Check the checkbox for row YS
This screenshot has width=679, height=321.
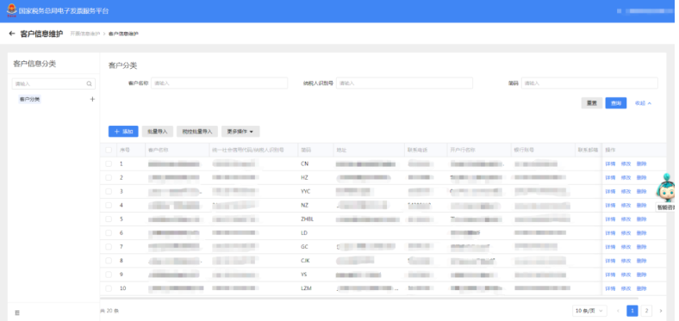pos(109,275)
